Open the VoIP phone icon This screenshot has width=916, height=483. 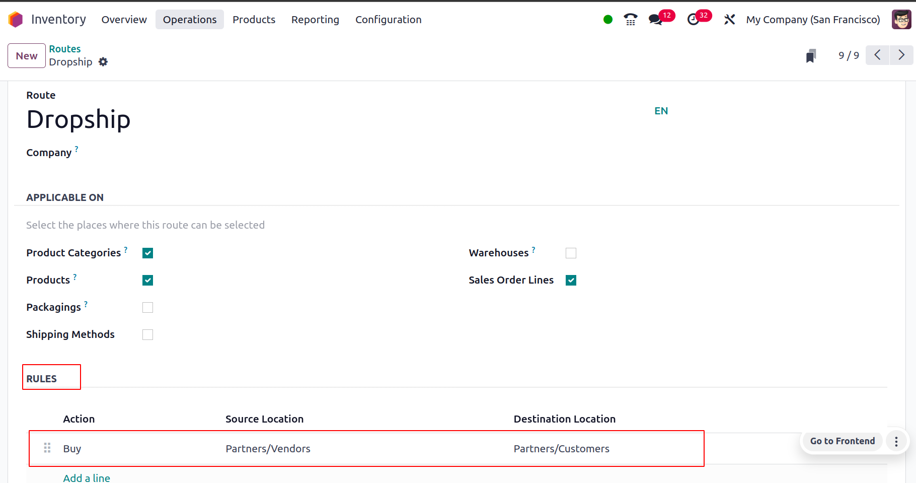click(x=630, y=20)
